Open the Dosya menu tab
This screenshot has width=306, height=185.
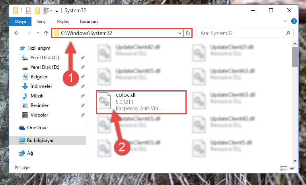[x=20, y=21]
